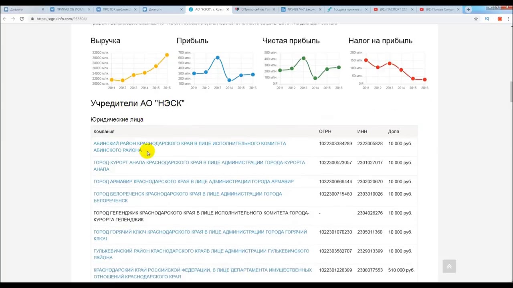This screenshot has height=288, width=513.
Task: Click ИНН value 2323005828
Action: [370, 144]
